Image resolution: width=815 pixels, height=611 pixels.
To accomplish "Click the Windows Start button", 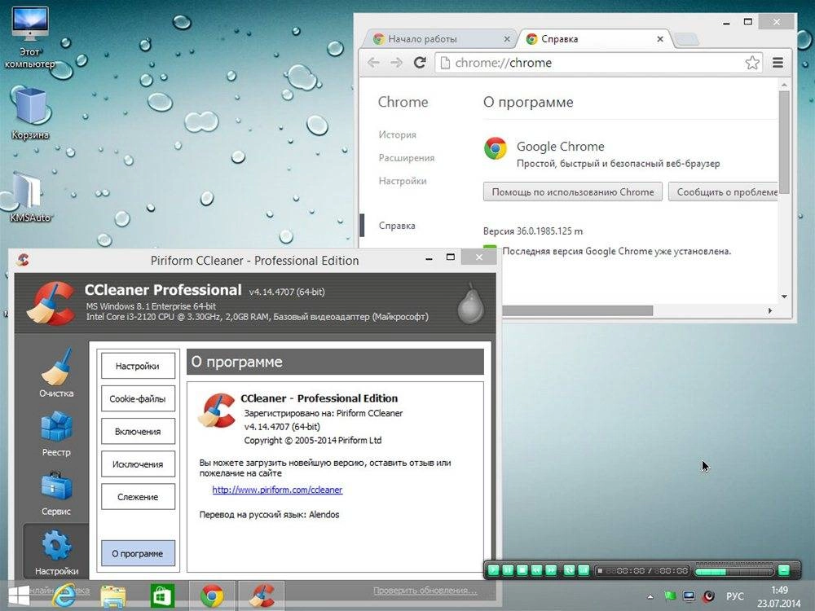I will click(18, 596).
